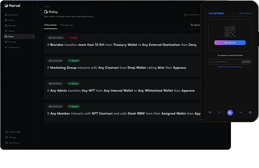Open Need help? View instructions link
The image size is (259, 168).
point(230,67)
